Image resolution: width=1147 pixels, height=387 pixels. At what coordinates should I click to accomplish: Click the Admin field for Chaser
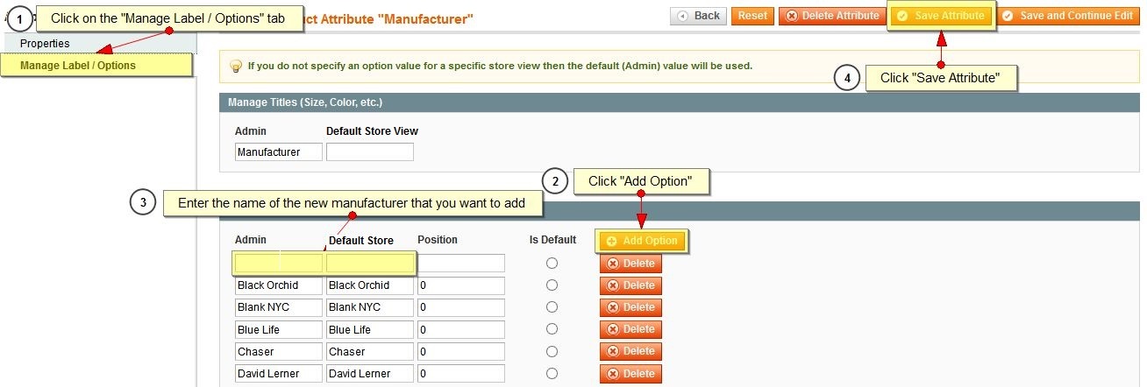click(x=279, y=352)
